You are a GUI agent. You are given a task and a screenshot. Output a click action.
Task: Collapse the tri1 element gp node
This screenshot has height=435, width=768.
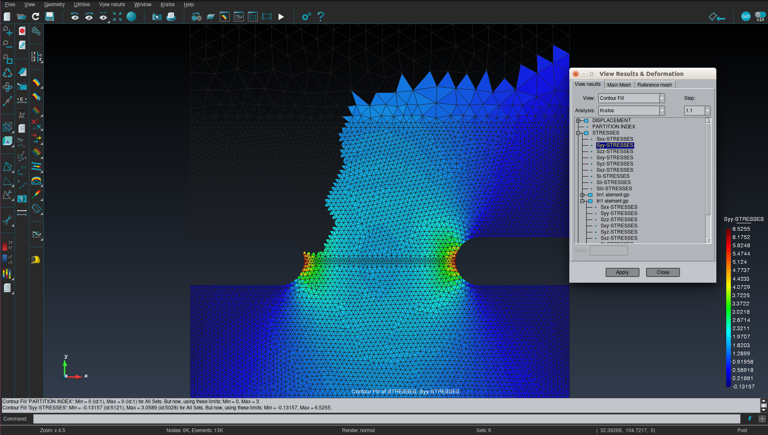click(x=583, y=201)
